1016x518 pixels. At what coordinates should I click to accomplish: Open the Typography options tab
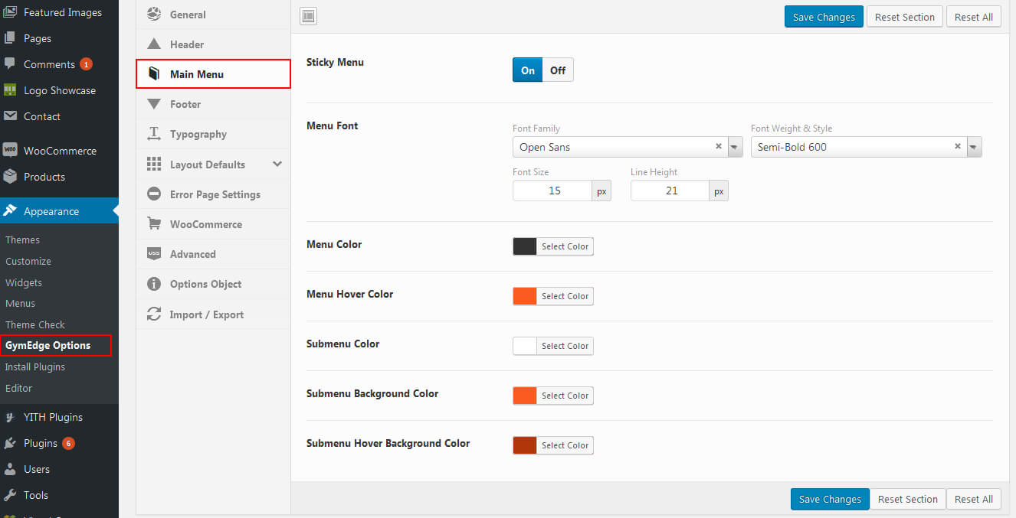coord(213,134)
